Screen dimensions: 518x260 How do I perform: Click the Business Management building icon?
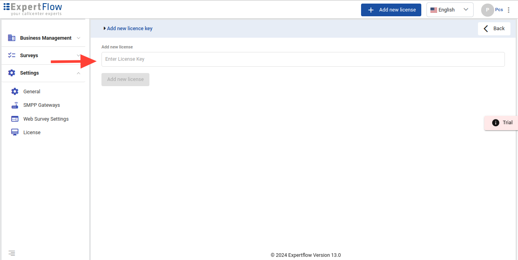[x=12, y=38]
